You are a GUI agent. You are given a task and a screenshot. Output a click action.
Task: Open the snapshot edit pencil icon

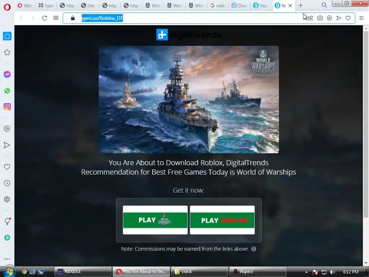(311, 18)
